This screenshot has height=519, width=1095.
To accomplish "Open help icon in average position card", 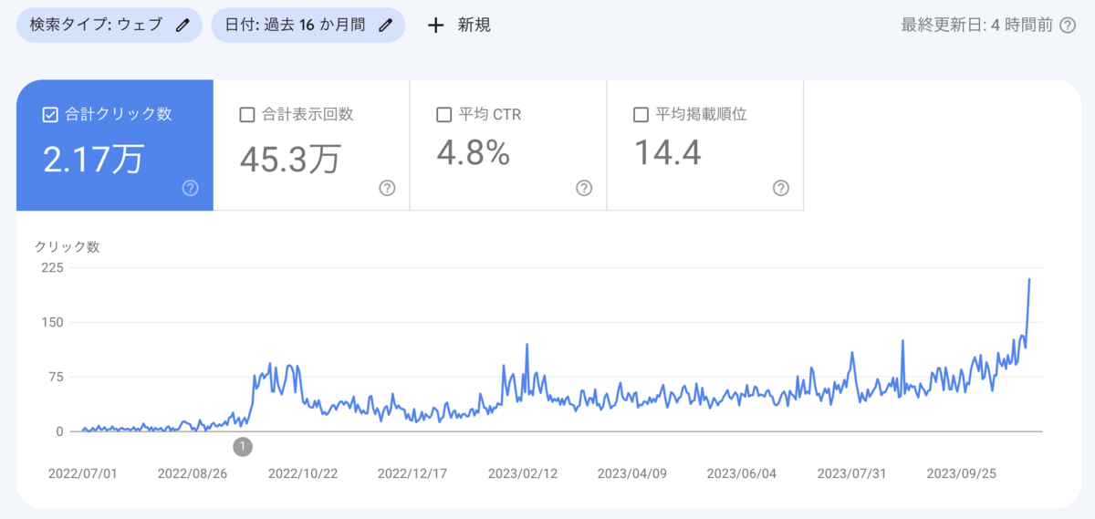I will point(781,188).
